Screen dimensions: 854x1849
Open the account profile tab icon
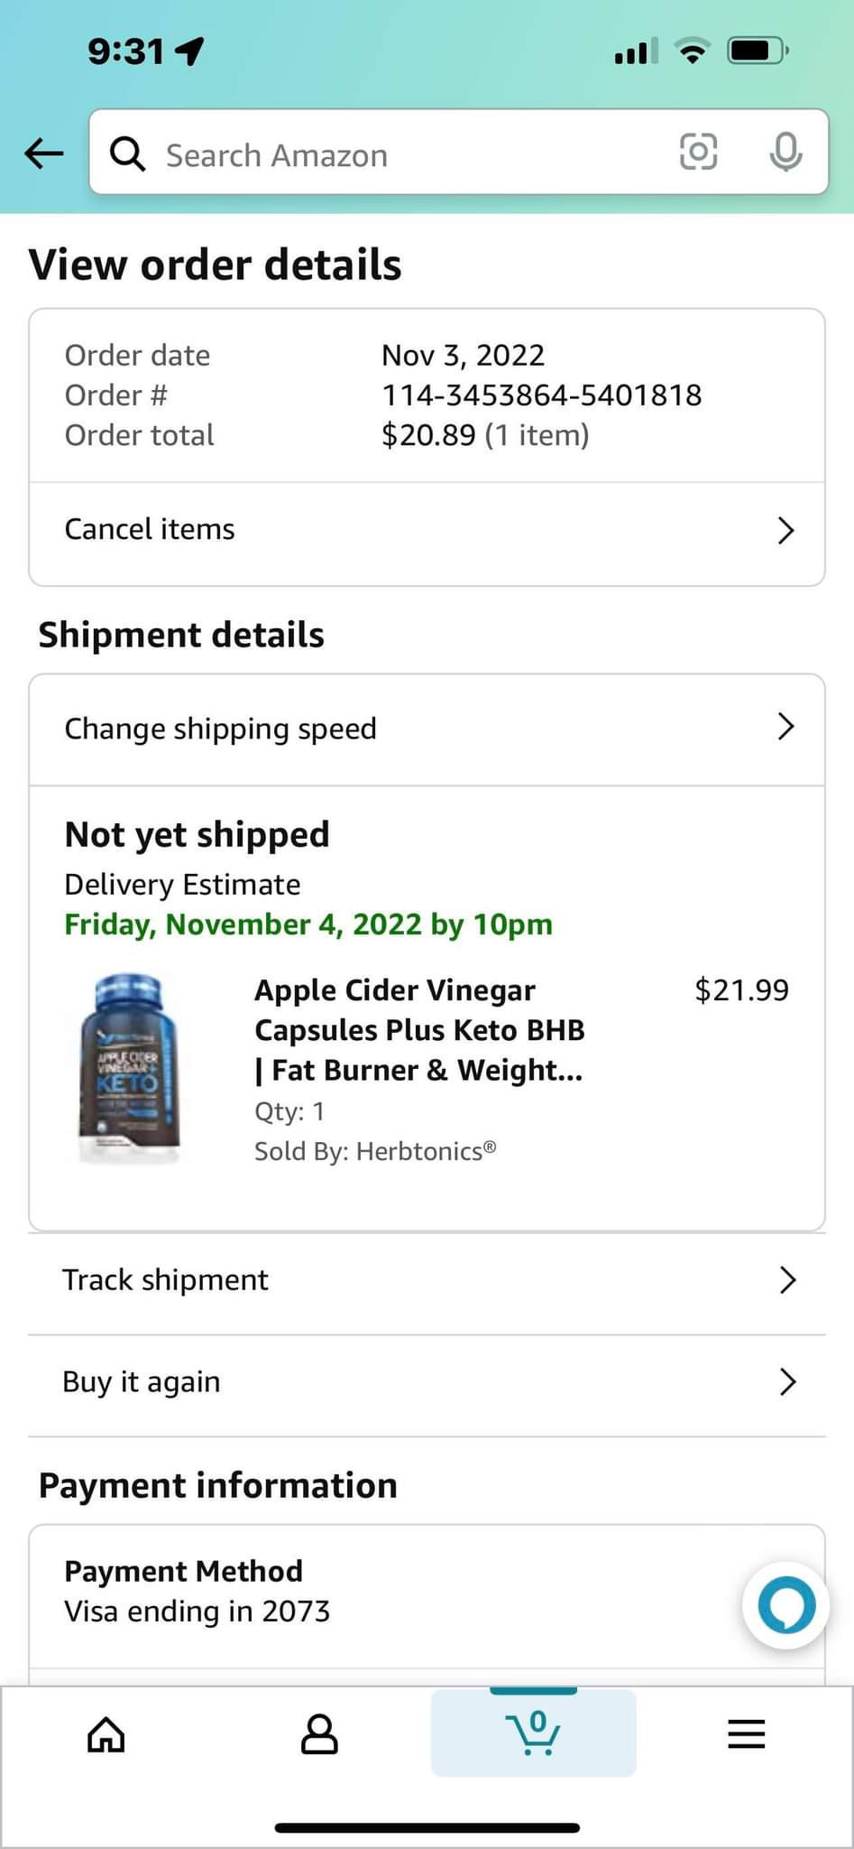pyautogui.click(x=319, y=1733)
